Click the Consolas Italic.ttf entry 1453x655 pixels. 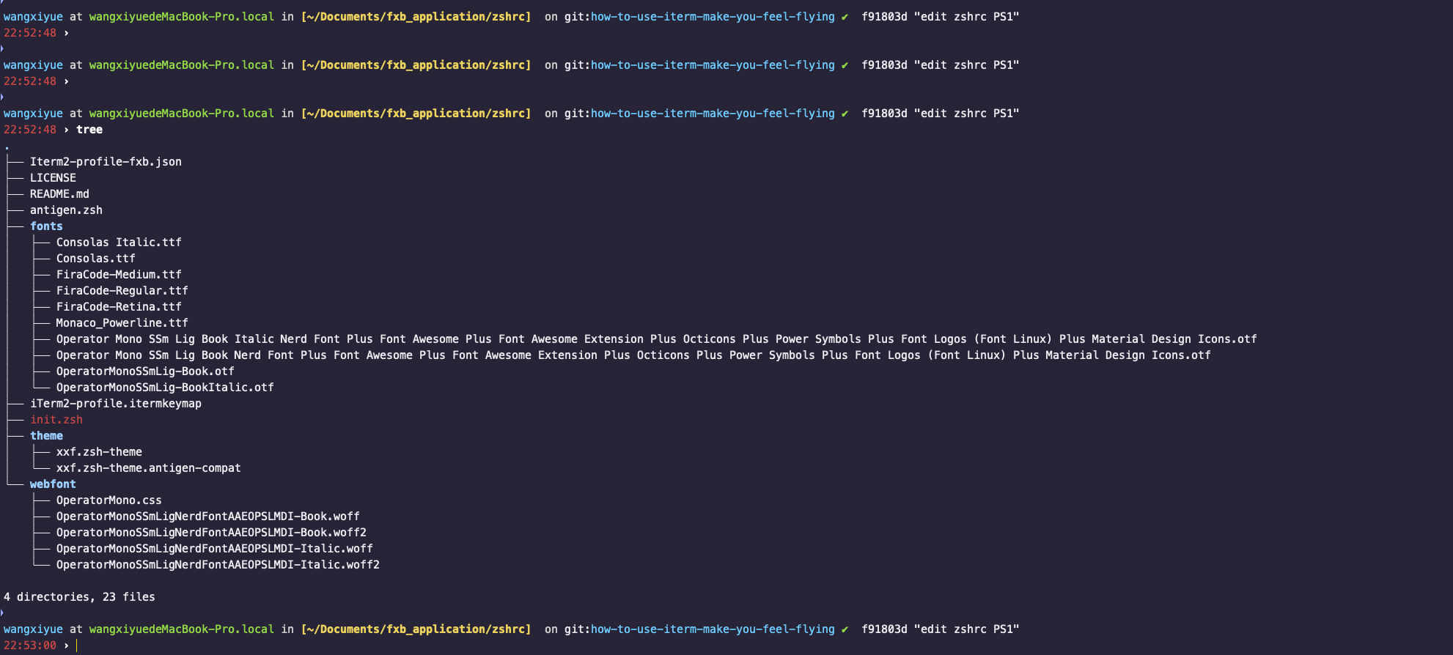119,243
